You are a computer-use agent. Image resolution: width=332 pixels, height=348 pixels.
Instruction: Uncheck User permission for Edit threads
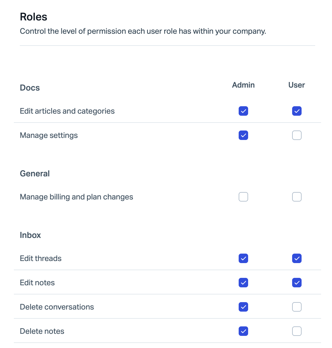tap(297, 258)
